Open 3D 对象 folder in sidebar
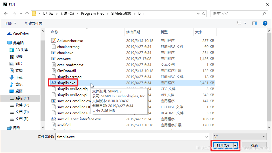The height and width of the screenshot is (153, 272). tap(19, 50)
